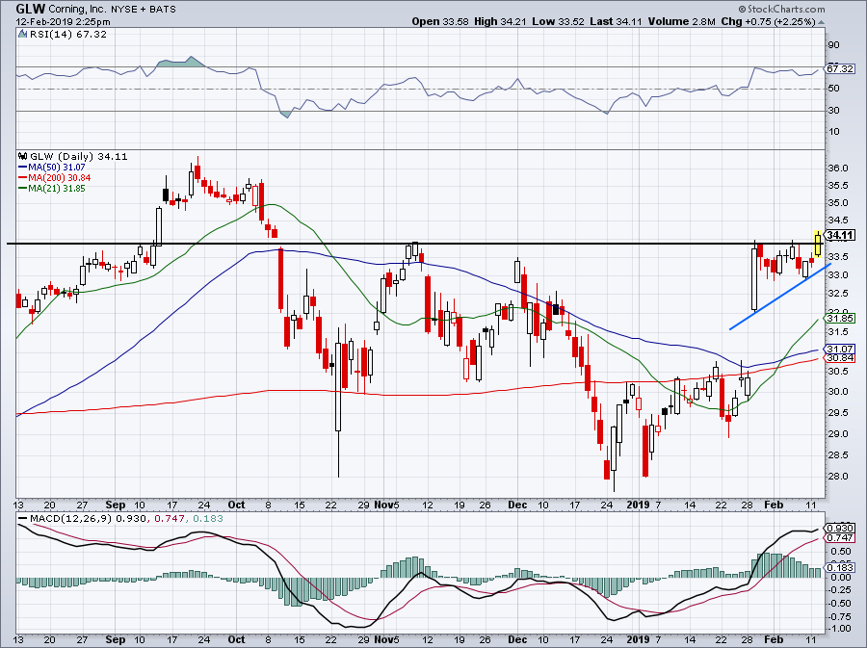Click the 0.183 histogram tag on right axis
867x648 pixels.
click(840, 567)
